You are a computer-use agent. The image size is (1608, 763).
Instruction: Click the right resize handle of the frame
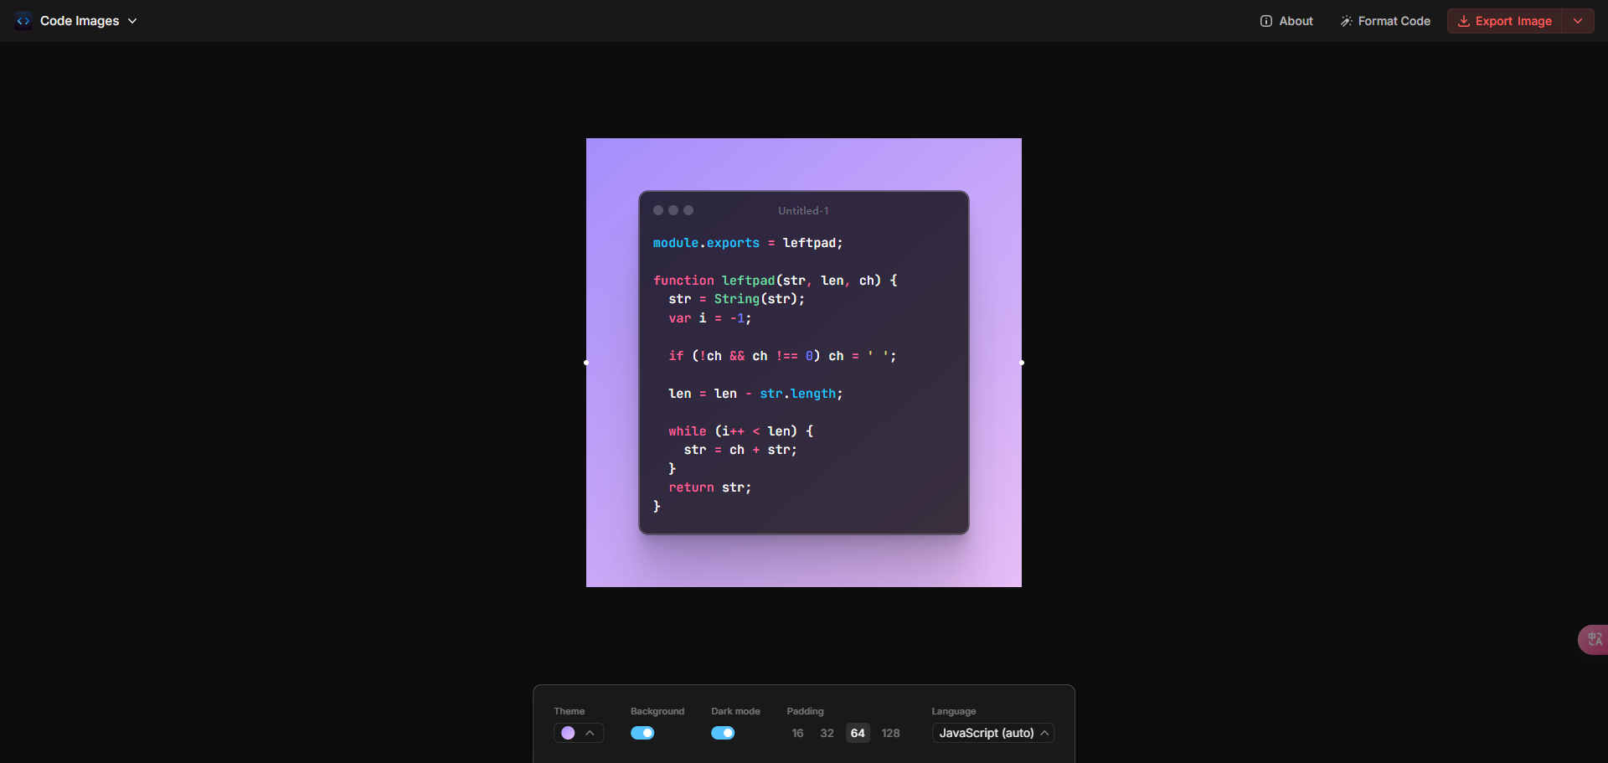[x=1022, y=363]
